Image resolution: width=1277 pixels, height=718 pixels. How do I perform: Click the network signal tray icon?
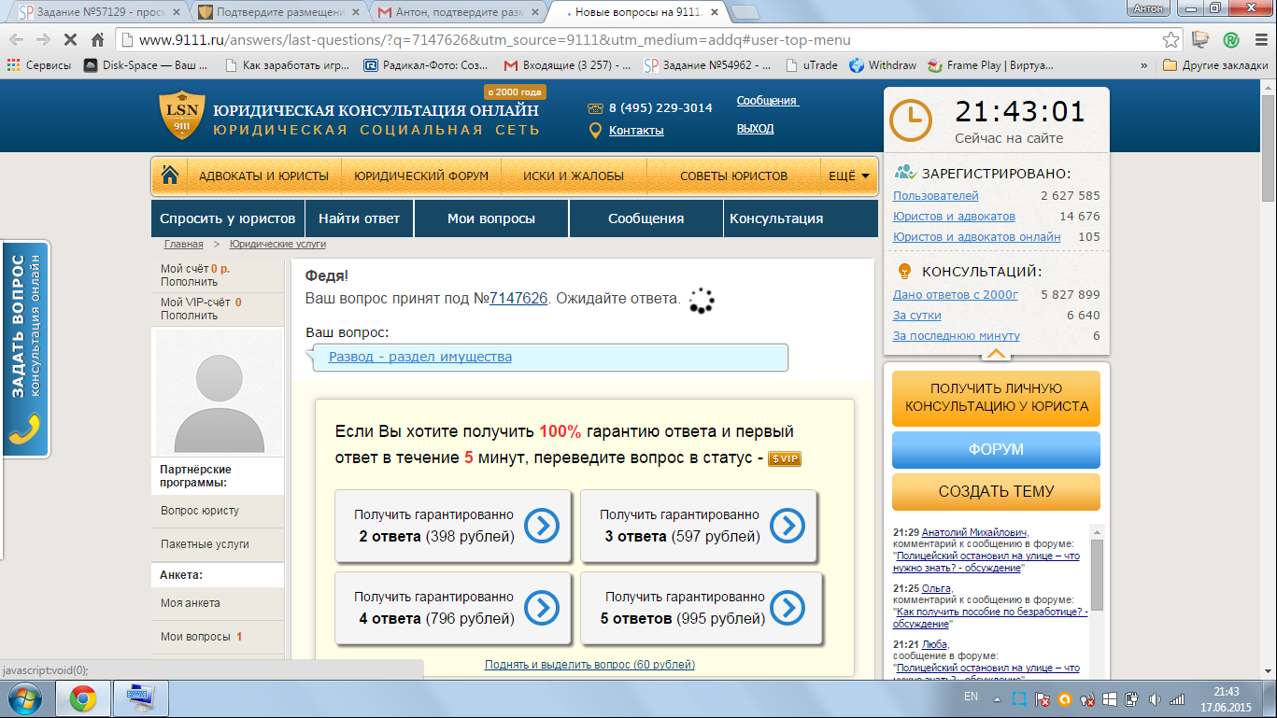(1179, 698)
